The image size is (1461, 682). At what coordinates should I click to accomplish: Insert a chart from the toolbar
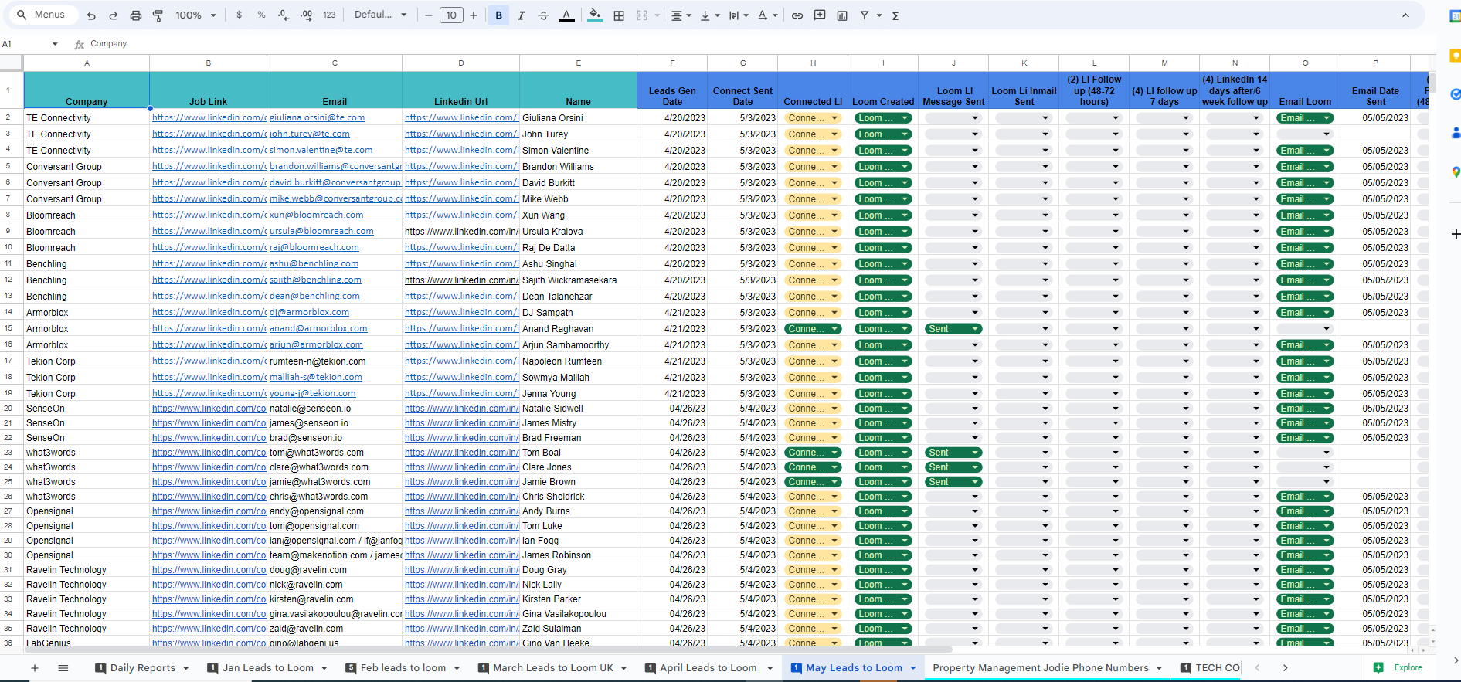point(842,15)
